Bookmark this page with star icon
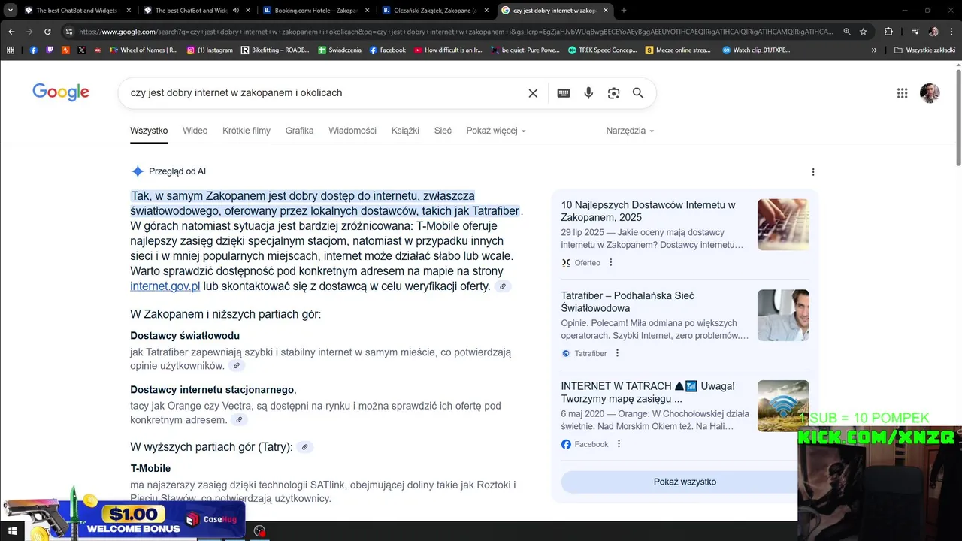This screenshot has width=962, height=541. (x=864, y=32)
